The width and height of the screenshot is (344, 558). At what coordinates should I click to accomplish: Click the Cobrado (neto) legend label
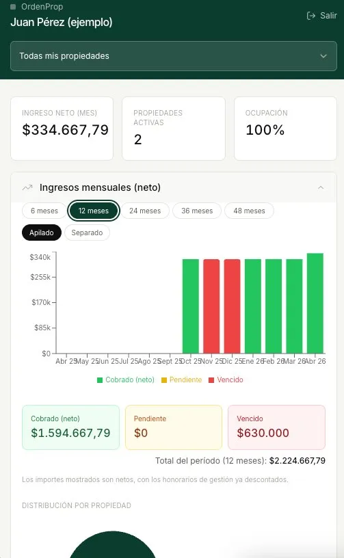tap(130, 380)
